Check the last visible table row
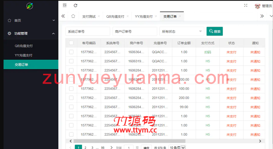The width and height of the screenshot is (273, 149). point(71,134)
